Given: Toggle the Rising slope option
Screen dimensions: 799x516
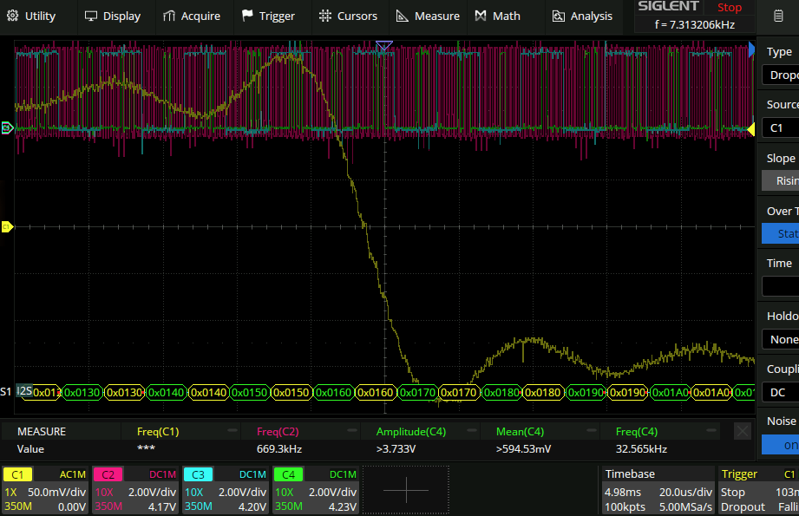Looking at the screenshot, I should coord(780,180).
